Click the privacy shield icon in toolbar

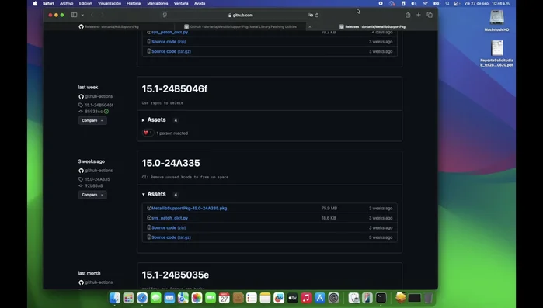(165, 15)
